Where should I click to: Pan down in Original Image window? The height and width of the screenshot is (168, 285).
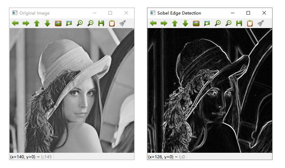click(x=47, y=23)
